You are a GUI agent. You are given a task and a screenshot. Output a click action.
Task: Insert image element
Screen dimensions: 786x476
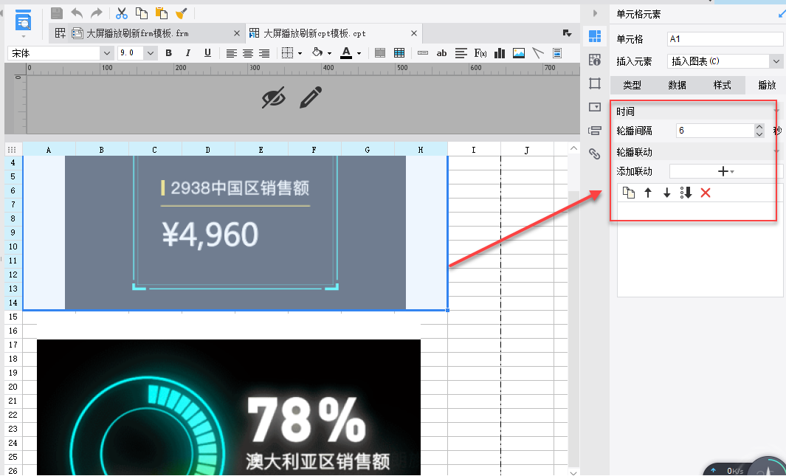(x=519, y=53)
